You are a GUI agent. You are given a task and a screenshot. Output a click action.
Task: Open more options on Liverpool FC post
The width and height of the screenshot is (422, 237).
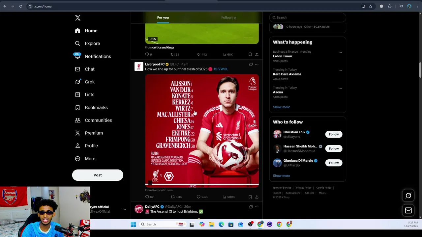tap(257, 65)
